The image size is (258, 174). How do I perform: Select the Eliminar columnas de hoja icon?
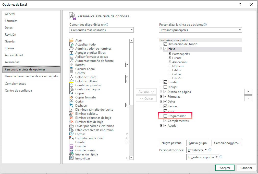tap(71, 118)
